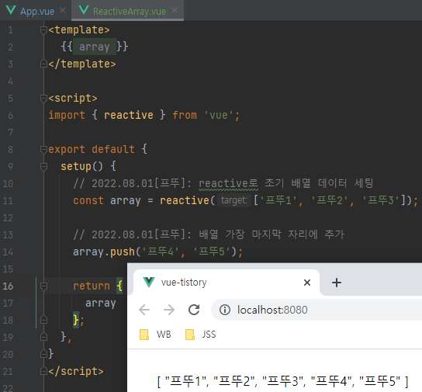Select the vue-tistory browser tab

tap(226, 282)
